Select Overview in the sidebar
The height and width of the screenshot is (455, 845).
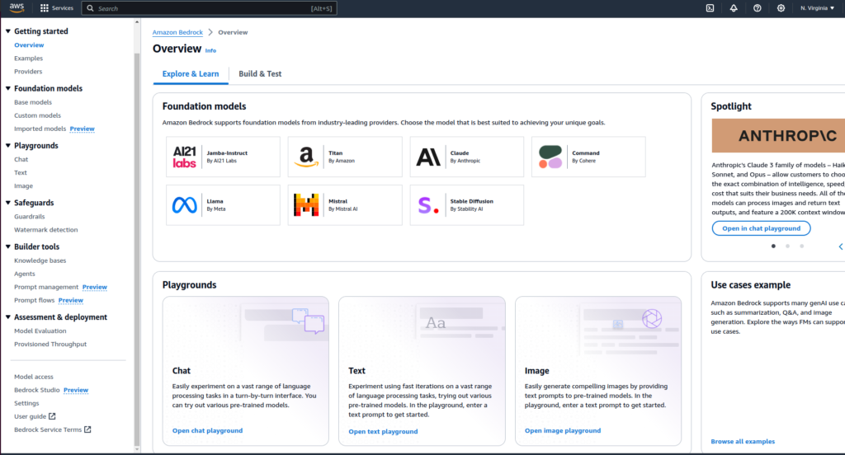pyautogui.click(x=29, y=45)
